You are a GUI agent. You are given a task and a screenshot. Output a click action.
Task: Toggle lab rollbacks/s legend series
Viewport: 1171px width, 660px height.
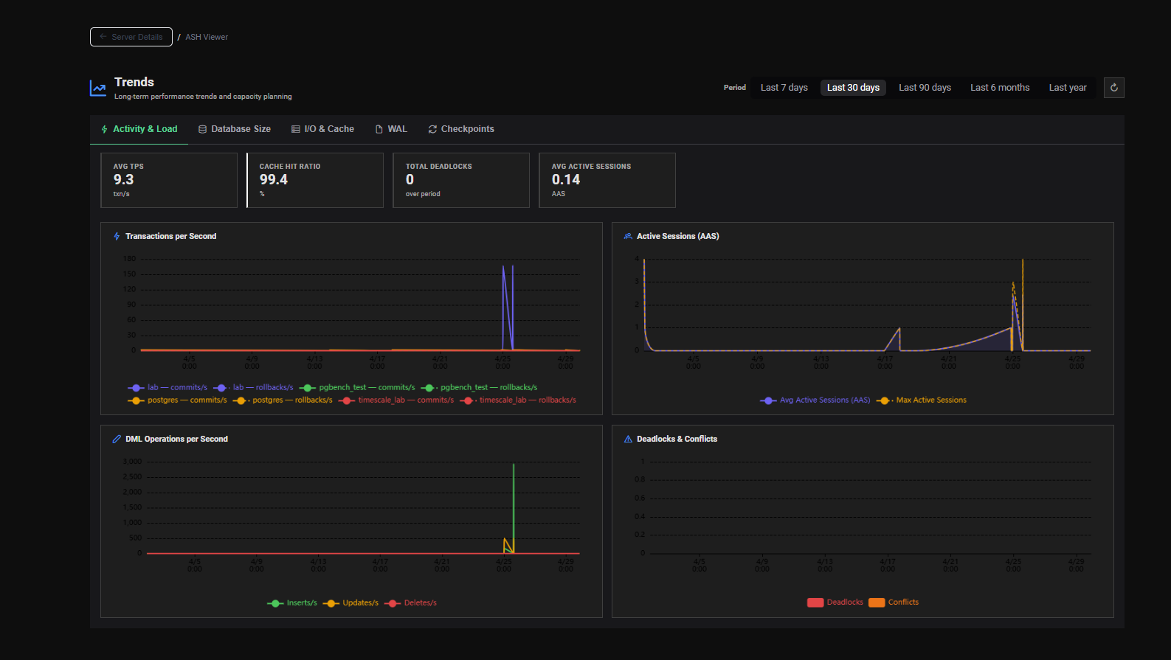253,388
